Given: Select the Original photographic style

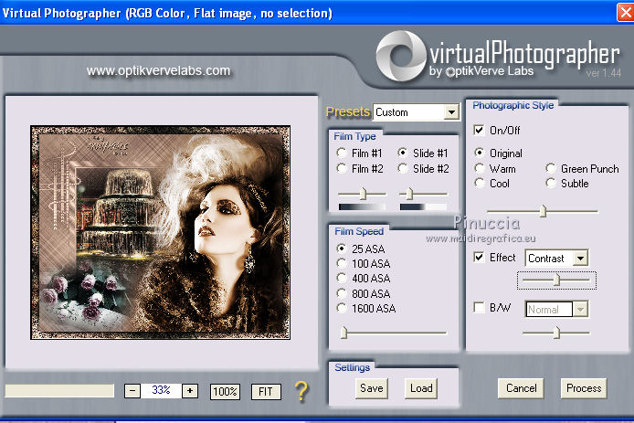Looking at the screenshot, I should point(480,153).
